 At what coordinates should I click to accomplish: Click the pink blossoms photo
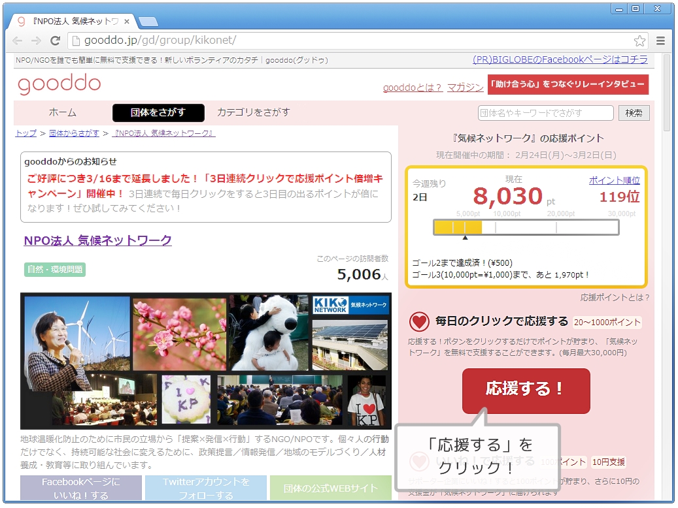[x=179, y=334]
